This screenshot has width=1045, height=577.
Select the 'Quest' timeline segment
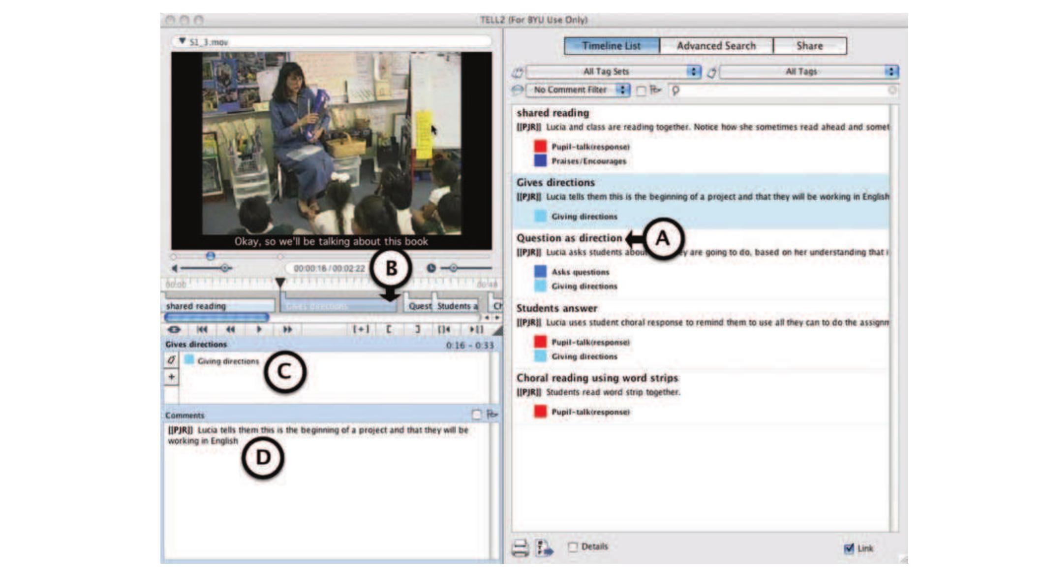[x=419, y=306]
